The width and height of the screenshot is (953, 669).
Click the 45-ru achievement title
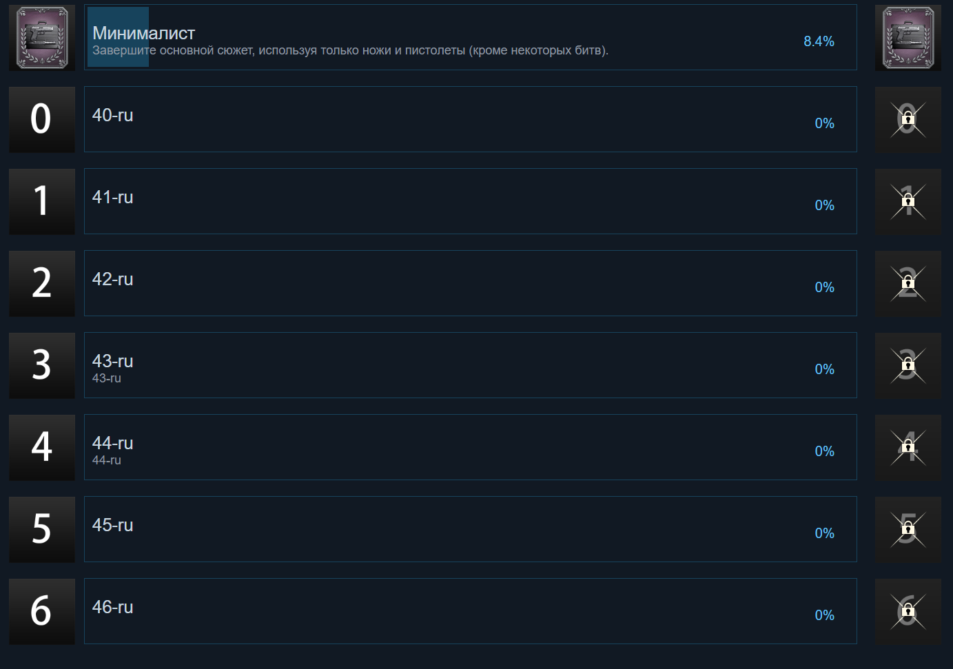[113, 525]
